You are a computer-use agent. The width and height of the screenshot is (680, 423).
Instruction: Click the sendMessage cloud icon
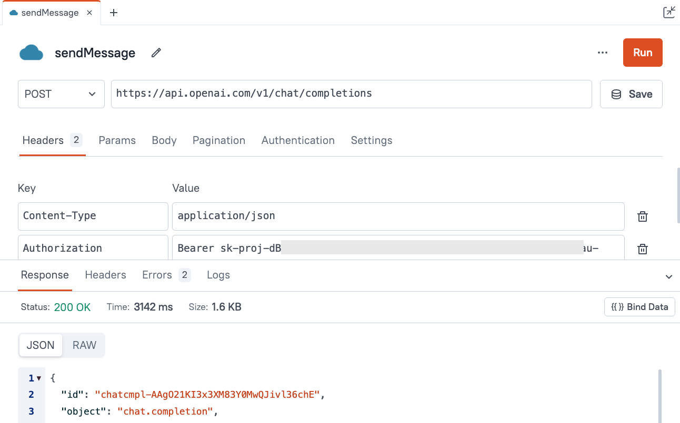click(31, 53)
